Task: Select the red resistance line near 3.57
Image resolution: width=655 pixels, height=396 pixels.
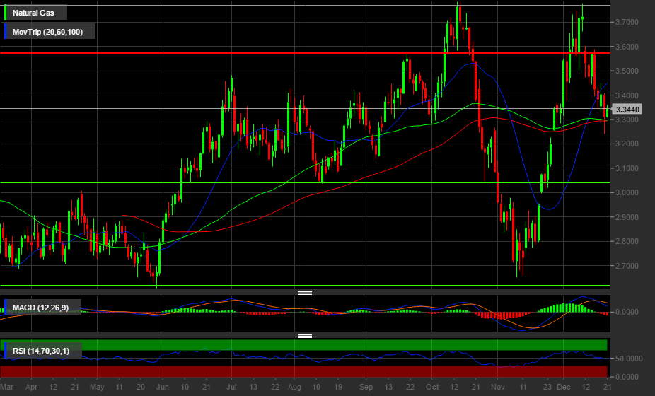Action: coord(305,53)
